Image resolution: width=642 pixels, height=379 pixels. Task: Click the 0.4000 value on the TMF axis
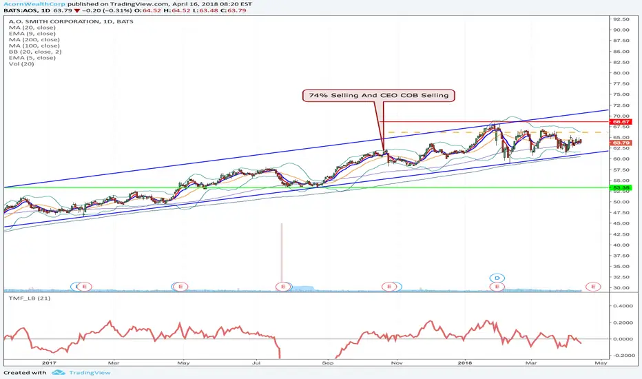tap(623, 306)
